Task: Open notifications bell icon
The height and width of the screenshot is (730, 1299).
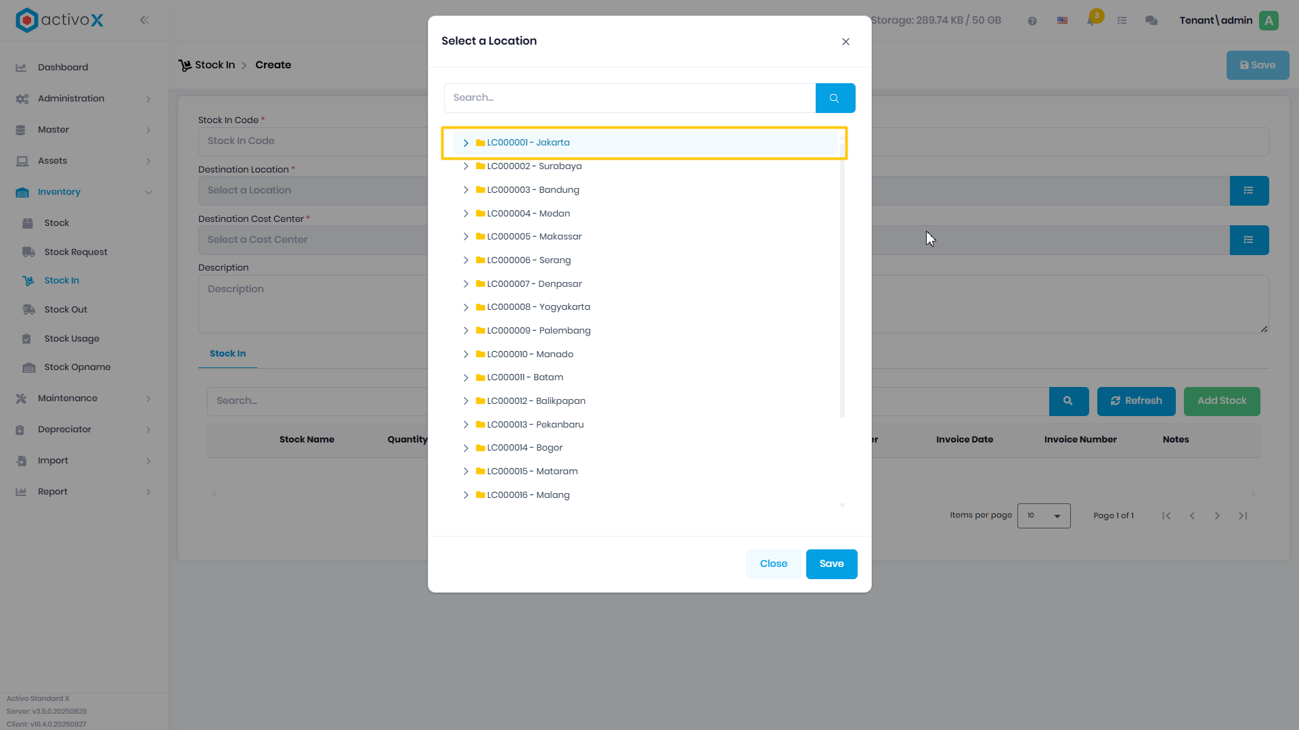Action: click(x=1092, y=20)
